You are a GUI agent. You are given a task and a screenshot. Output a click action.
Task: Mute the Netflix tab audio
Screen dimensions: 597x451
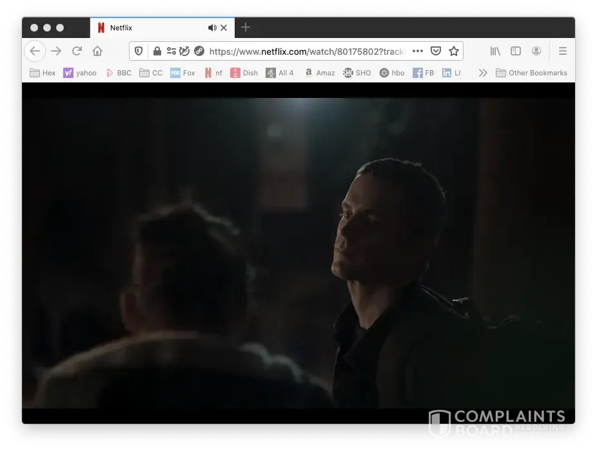(212, 28)
